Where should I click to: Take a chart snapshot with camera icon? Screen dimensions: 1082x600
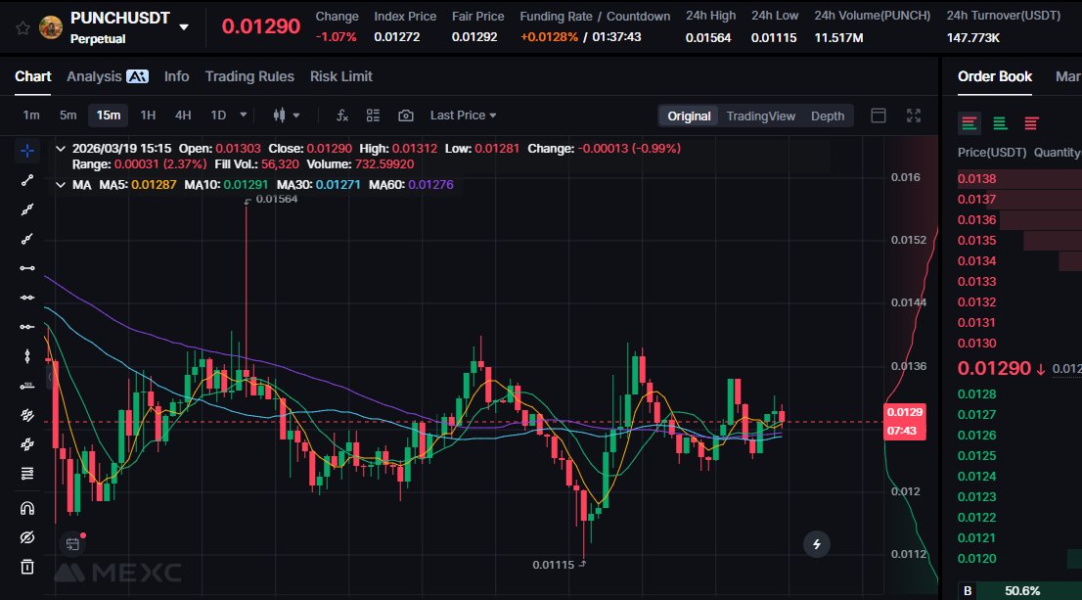tap(406, 115)
